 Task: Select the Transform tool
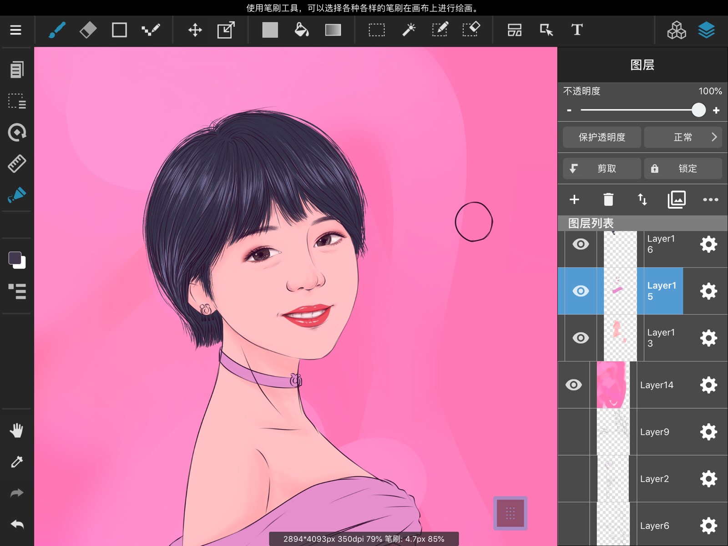[226, 30]
